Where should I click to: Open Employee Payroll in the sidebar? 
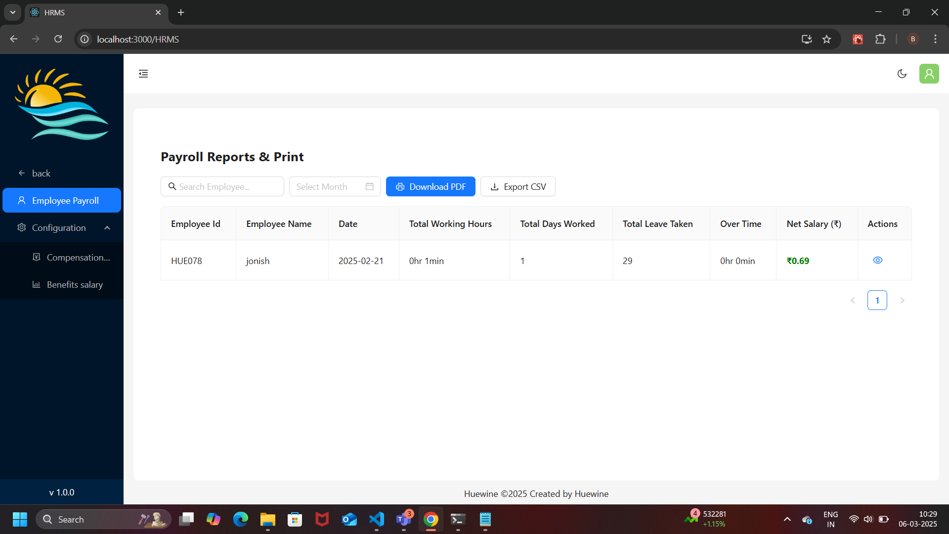62,200
